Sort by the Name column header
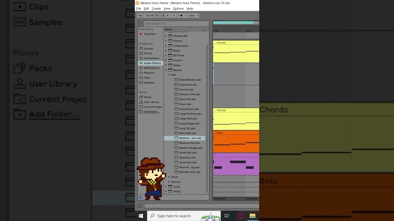394x221 pixels. pyautogui.click(x=184, y=29)
